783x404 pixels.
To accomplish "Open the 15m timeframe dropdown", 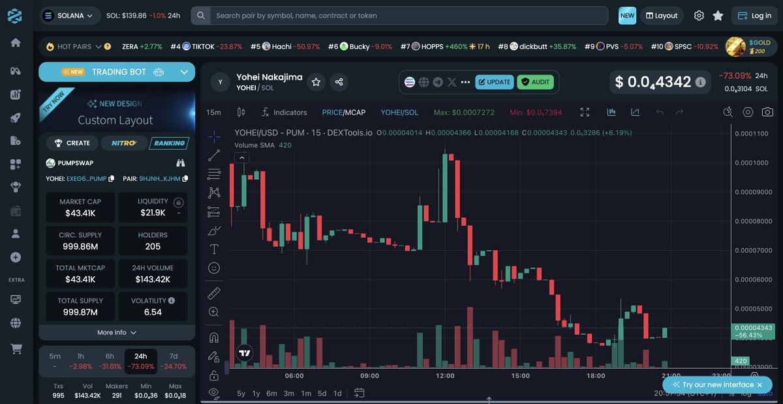I will (213, 112).
